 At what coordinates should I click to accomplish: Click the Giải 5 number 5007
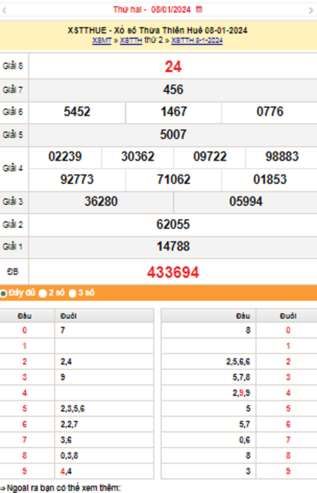click(x=173, y=135)
